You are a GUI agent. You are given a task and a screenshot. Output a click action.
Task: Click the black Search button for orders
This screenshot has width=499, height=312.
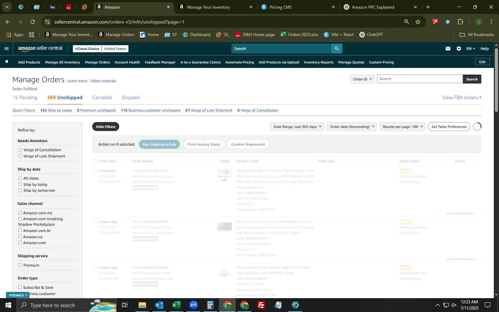pos(472,79)
